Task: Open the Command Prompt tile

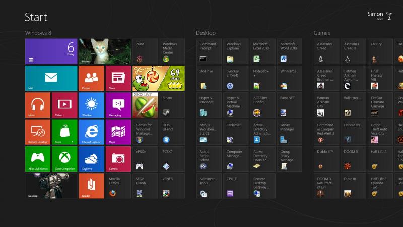Action: click(x=209, y=51)
